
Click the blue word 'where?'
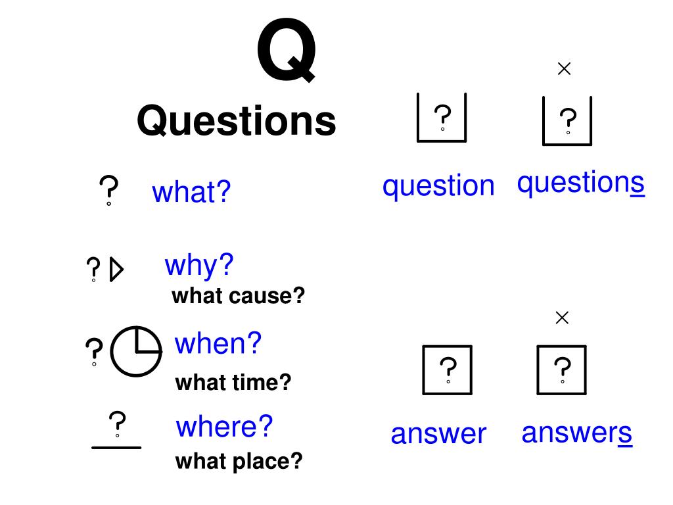pyautogui.click(x=225, y=426)
